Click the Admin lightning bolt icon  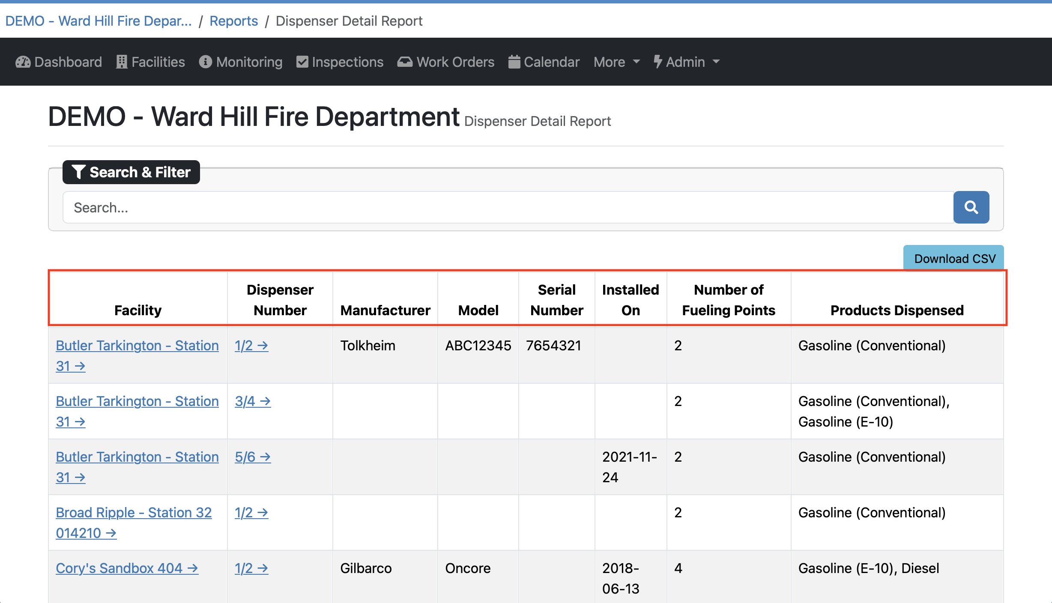point(657,62)
